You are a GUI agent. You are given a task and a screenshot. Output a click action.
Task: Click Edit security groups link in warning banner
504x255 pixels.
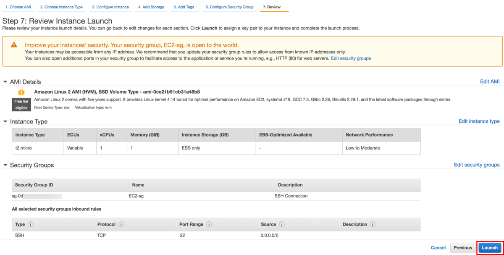coord(351,58)
